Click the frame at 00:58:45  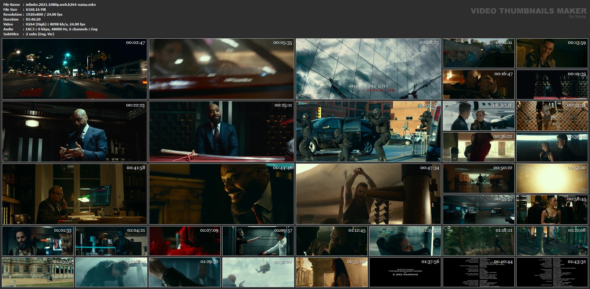[552, 210]
